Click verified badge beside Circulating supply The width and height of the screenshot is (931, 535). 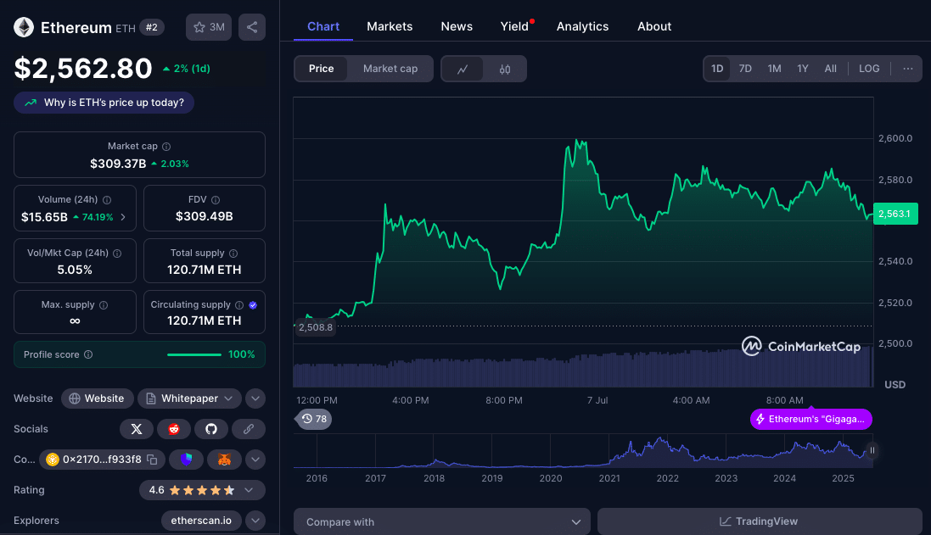pos(253,305)
